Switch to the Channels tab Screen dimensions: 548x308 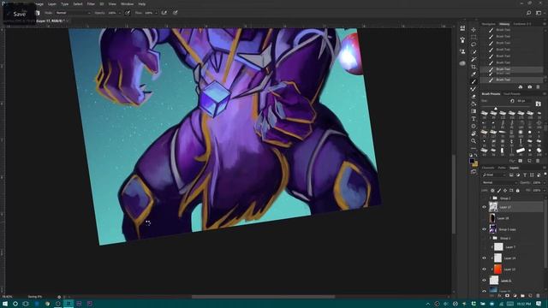pyautogui.click(x=488, y=168)
